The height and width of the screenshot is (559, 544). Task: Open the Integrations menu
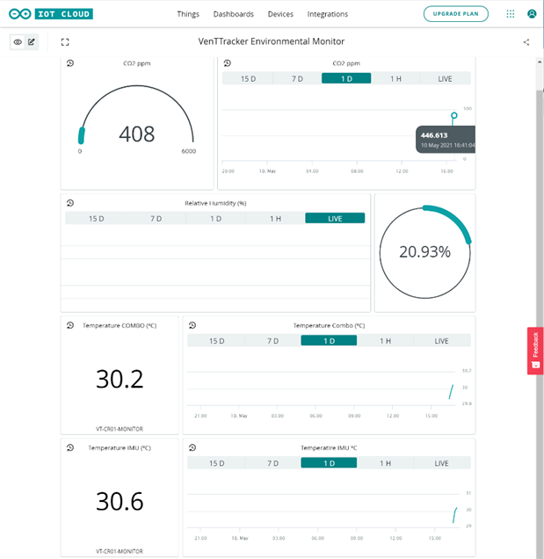tap(328, 14)
